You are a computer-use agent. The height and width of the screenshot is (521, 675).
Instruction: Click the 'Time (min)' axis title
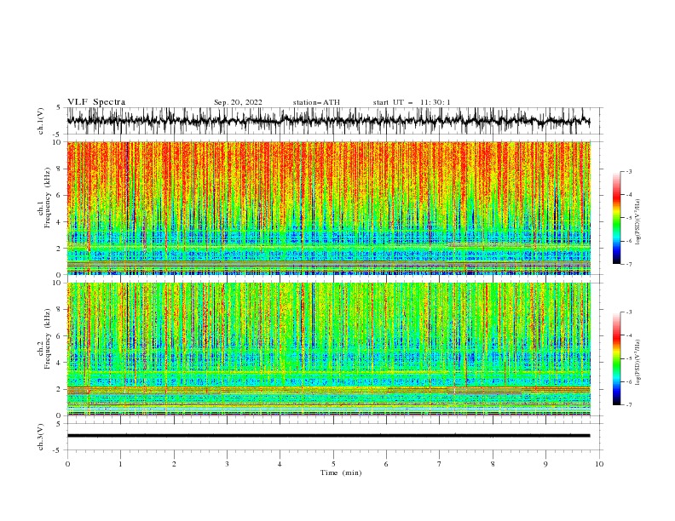tap(341, 472)
